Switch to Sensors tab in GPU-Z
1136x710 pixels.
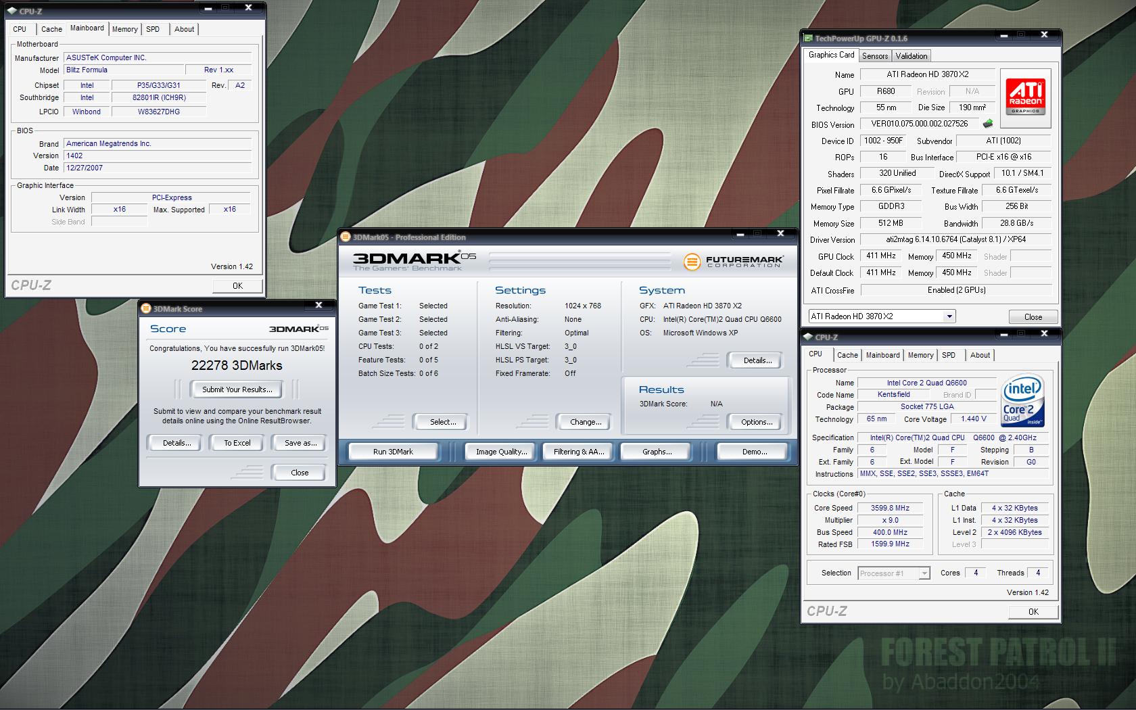click(x=875, y=56)
